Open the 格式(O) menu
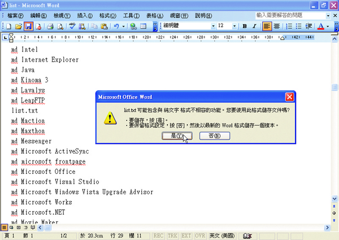This screenshot has width=339, height=240. pyautogui.click(x=108, y=16)
